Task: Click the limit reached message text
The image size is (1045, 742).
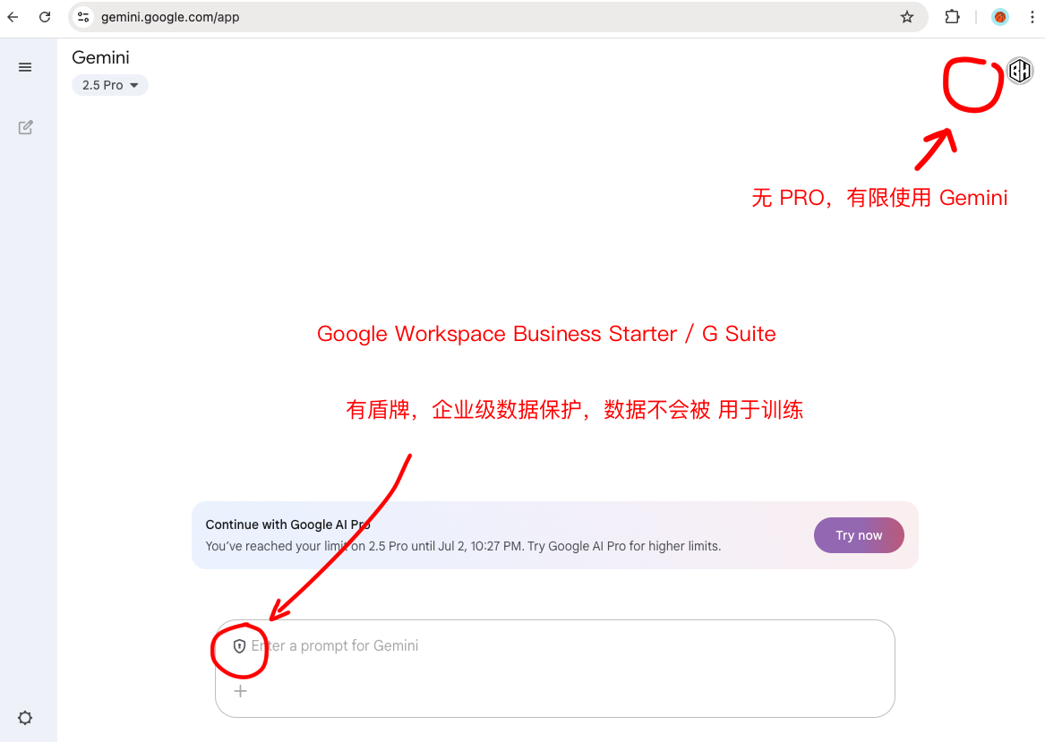Action: [x=463, y=546]
